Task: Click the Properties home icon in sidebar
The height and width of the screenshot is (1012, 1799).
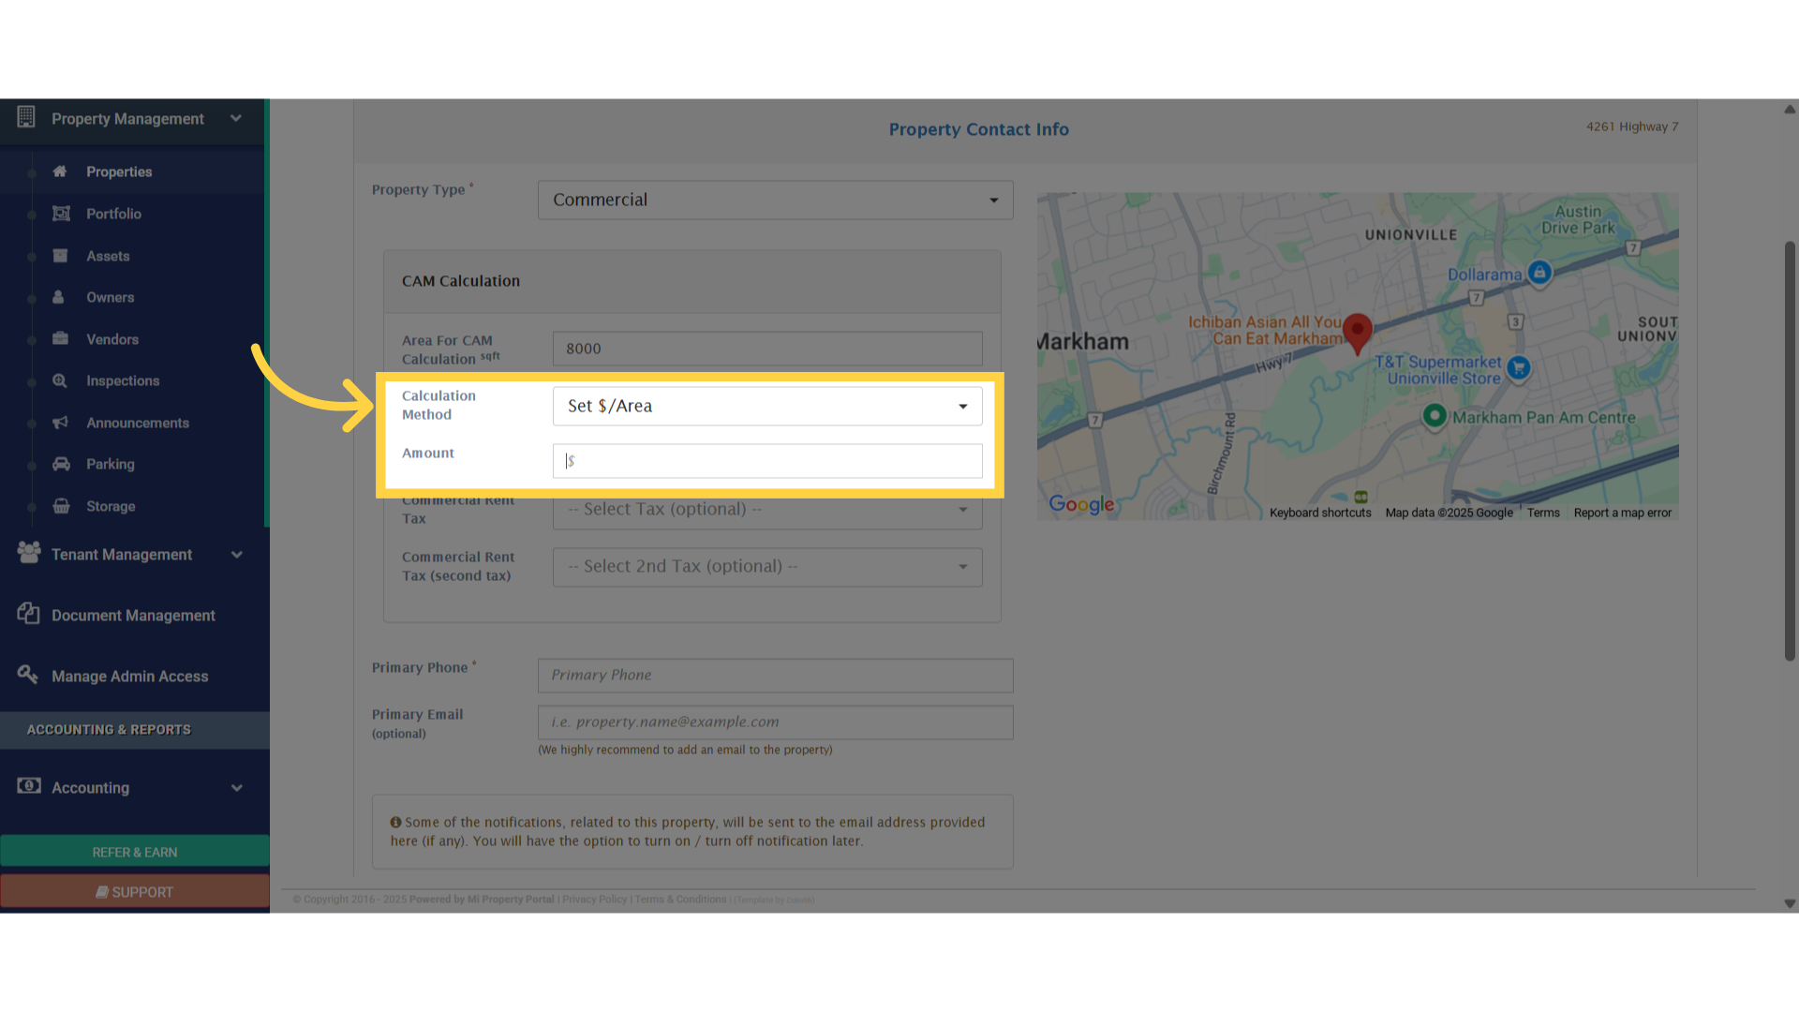Action: click(60, 171)
